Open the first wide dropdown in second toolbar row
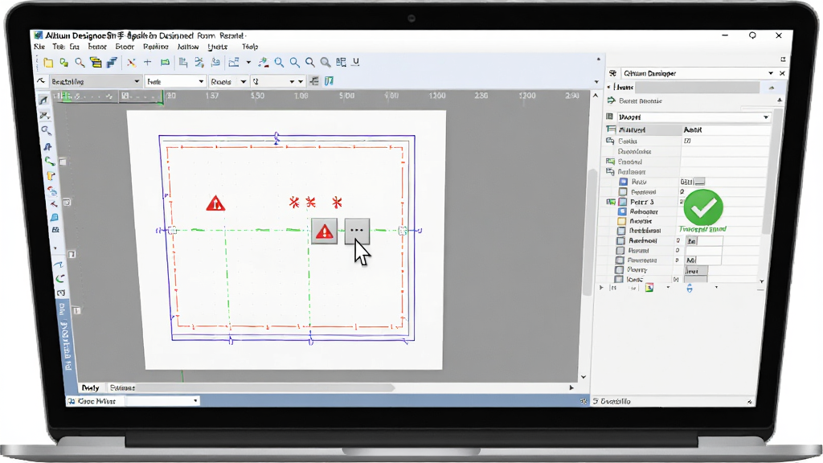This screenshot has height=463, width=823. [96, 81]
